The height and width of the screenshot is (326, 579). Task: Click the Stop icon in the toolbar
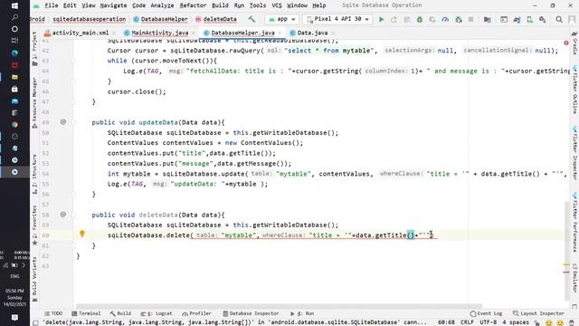pos(470,19)
